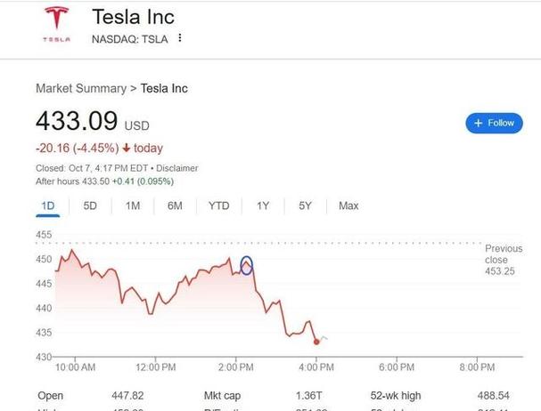Click the Tesla logo image
This screenshot has height=411, width=541.
point(55,25)
